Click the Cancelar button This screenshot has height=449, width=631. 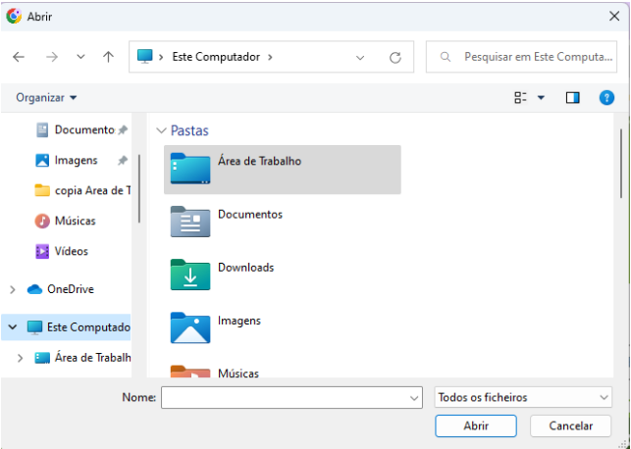571,425
